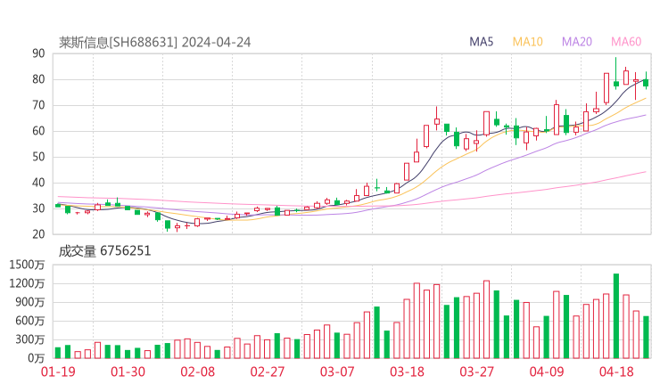Click the 20 price axis label

(38, 234)
